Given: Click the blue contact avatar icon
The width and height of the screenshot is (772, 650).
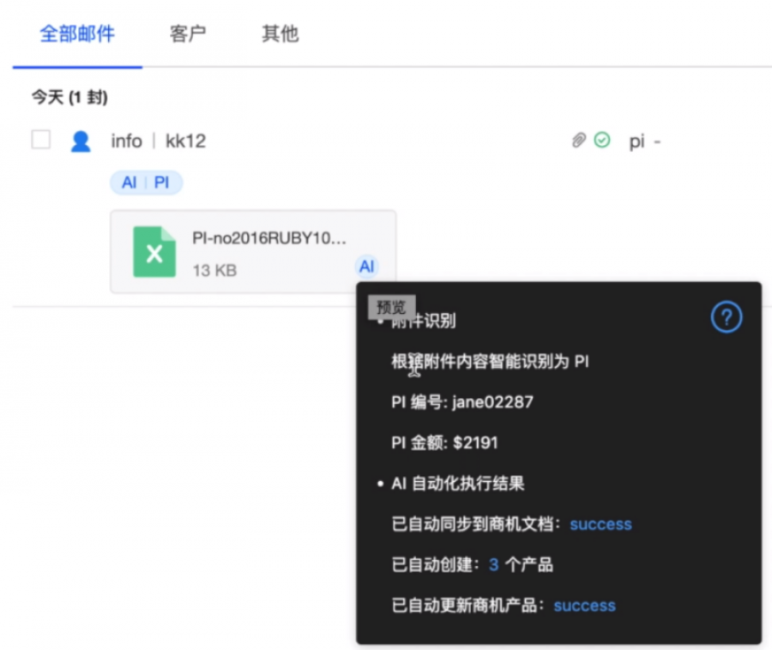Looking at the screenshot, I should click(81, 141).
